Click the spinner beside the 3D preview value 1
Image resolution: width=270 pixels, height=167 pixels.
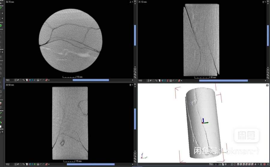point(219,164)
